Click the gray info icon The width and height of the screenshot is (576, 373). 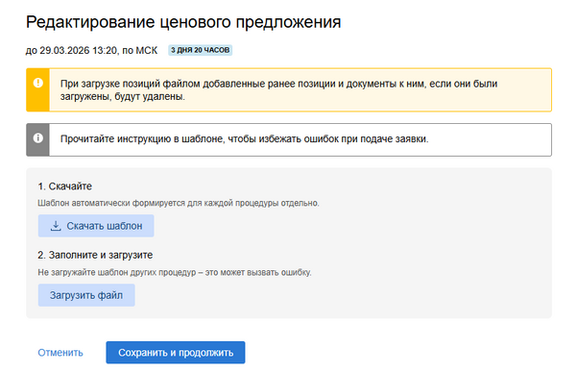coord(37,137)
